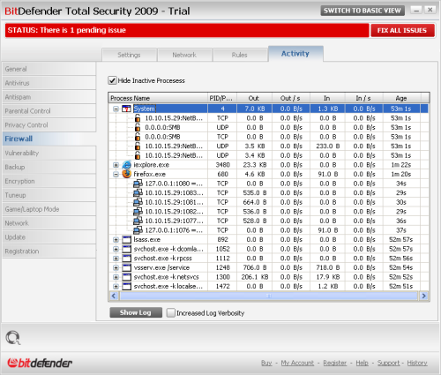This screenshot has height=375, width=441.
Task: Toggle Hide Inactive Processes checkbox
Action: [112, 80]
